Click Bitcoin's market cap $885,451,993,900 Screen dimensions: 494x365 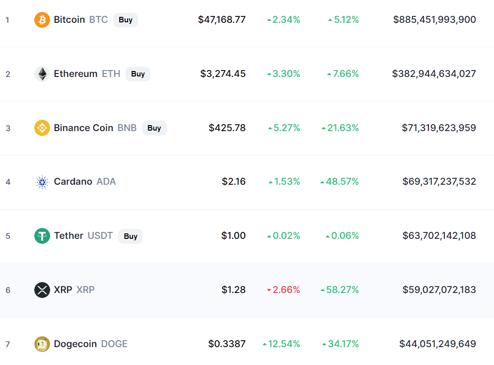pos(434,19)
